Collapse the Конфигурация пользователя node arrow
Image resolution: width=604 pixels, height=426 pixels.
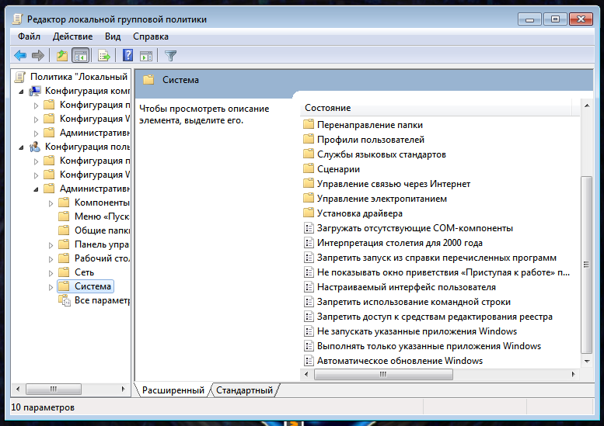[21, 147]
